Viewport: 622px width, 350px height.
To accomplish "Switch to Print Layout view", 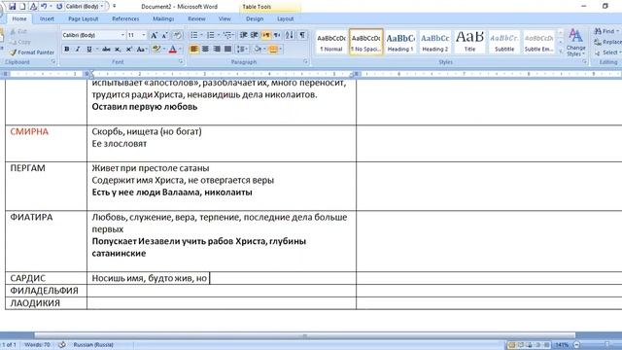I will click(x=512, y=345).
